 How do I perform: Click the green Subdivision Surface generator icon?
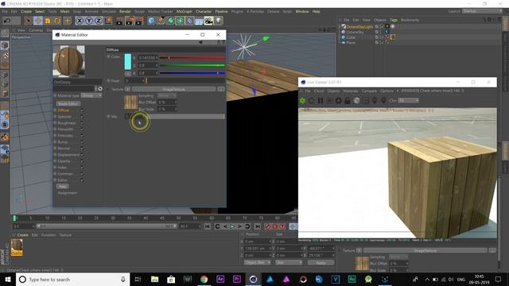click(170, 21)
